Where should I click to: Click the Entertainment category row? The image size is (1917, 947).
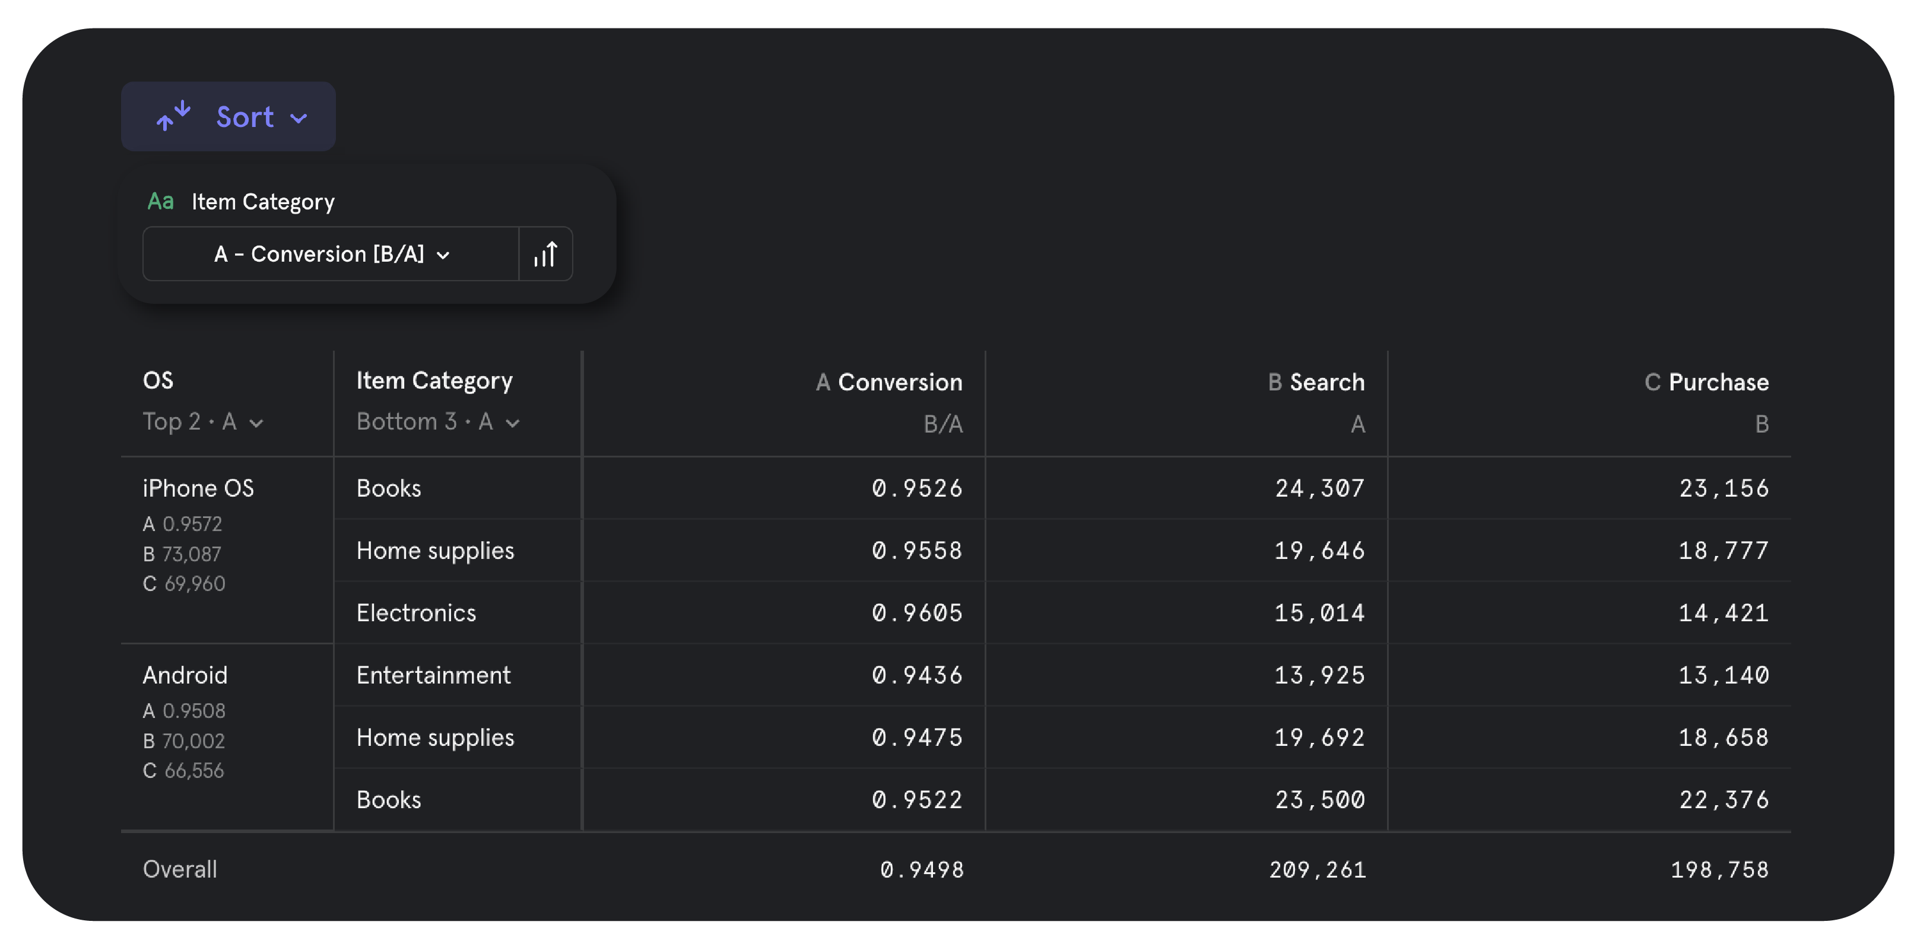pyautogui.click(x=434, y=675)
